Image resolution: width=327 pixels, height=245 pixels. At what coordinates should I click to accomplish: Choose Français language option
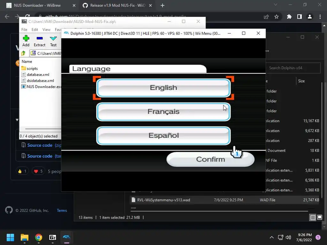click(163, 111)
